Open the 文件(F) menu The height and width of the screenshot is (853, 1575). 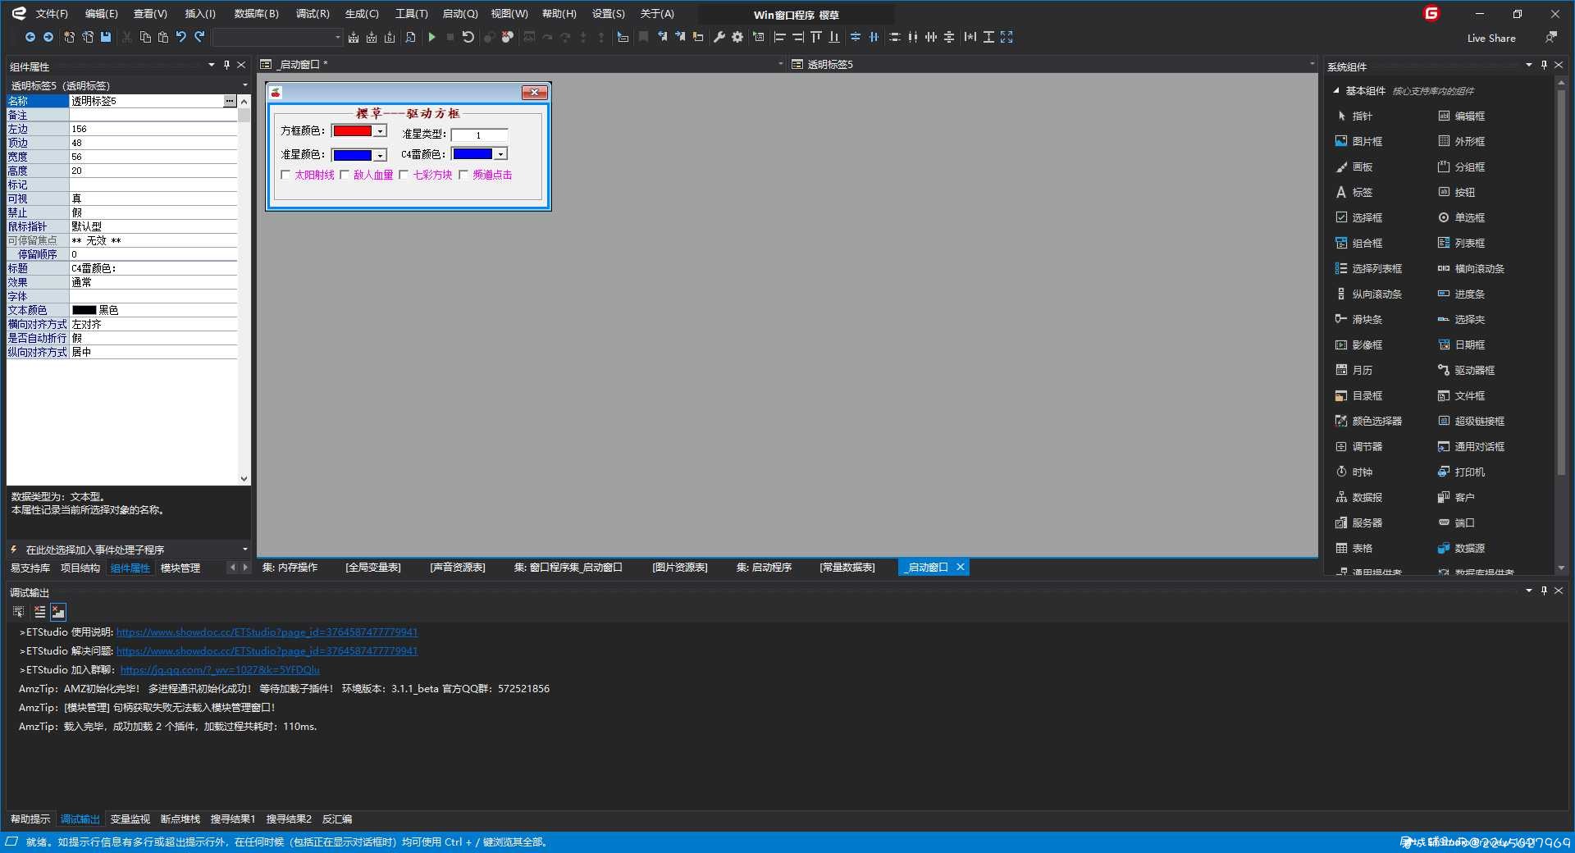click(x=52, y=14)
